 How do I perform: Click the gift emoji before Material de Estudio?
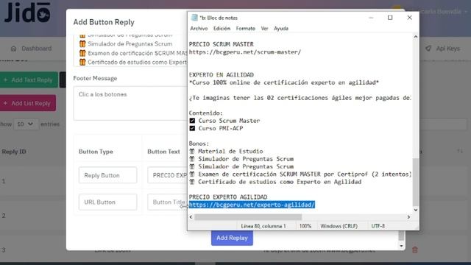[x=192, y=151]
